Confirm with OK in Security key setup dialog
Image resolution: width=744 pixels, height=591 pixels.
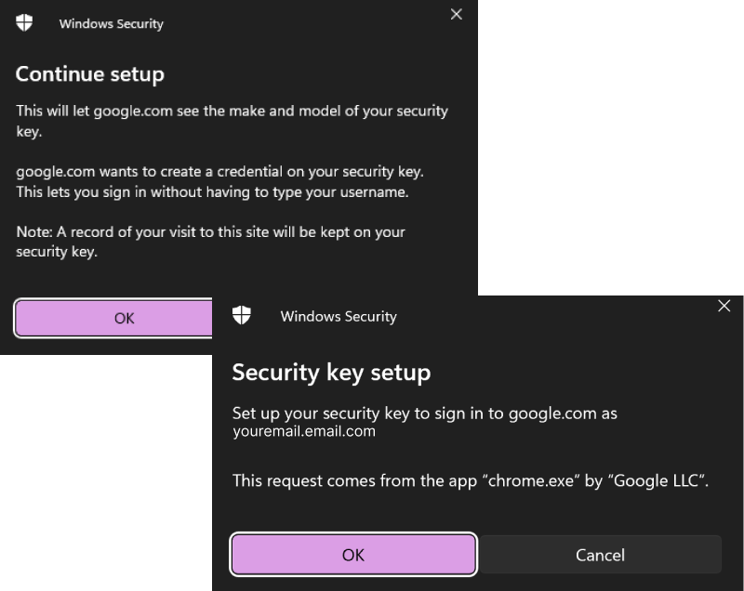pos(353,555)
